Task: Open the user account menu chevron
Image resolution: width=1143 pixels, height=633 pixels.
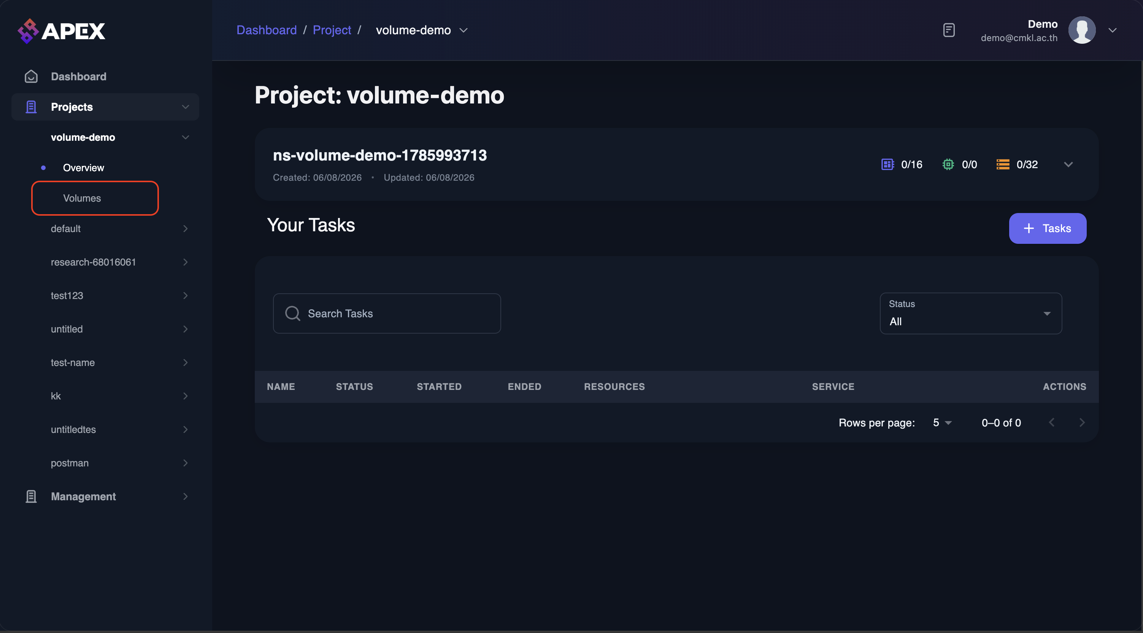Action: click(x=1112, y=30)
